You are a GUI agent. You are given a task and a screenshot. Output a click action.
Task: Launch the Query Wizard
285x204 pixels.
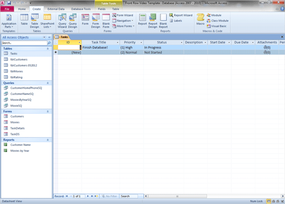(62, 21)
